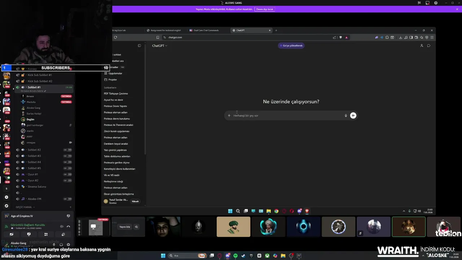Open 'Zincir kuralı uygulaması' chat
Image resolution: width=462 pixels, height=260 pixels.
[117, 131]
